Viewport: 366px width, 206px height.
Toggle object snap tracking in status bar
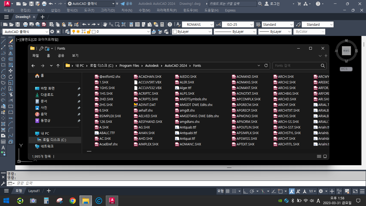coord(274,191)
